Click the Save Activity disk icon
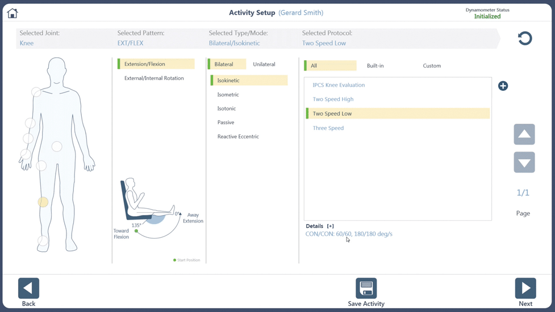 [366, 288]
